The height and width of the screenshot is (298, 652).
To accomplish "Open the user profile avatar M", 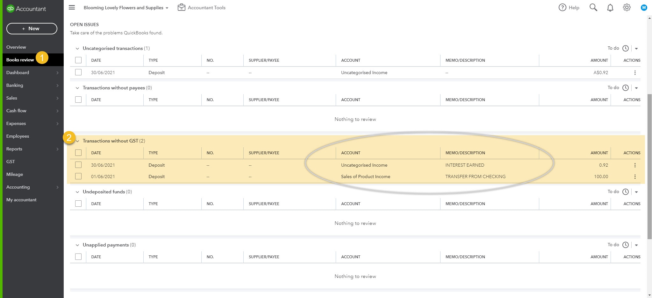I will pos(644,7).
